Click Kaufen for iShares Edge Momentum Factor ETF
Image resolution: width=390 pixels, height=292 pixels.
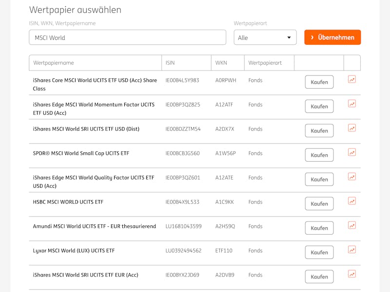click(x=319, y=106)
